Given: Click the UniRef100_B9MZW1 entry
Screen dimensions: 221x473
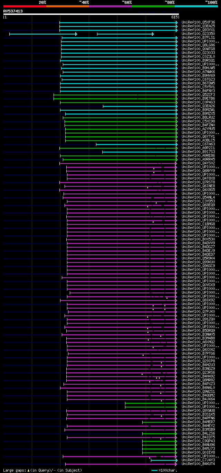Looking at the screenshot, I should 198,110.
